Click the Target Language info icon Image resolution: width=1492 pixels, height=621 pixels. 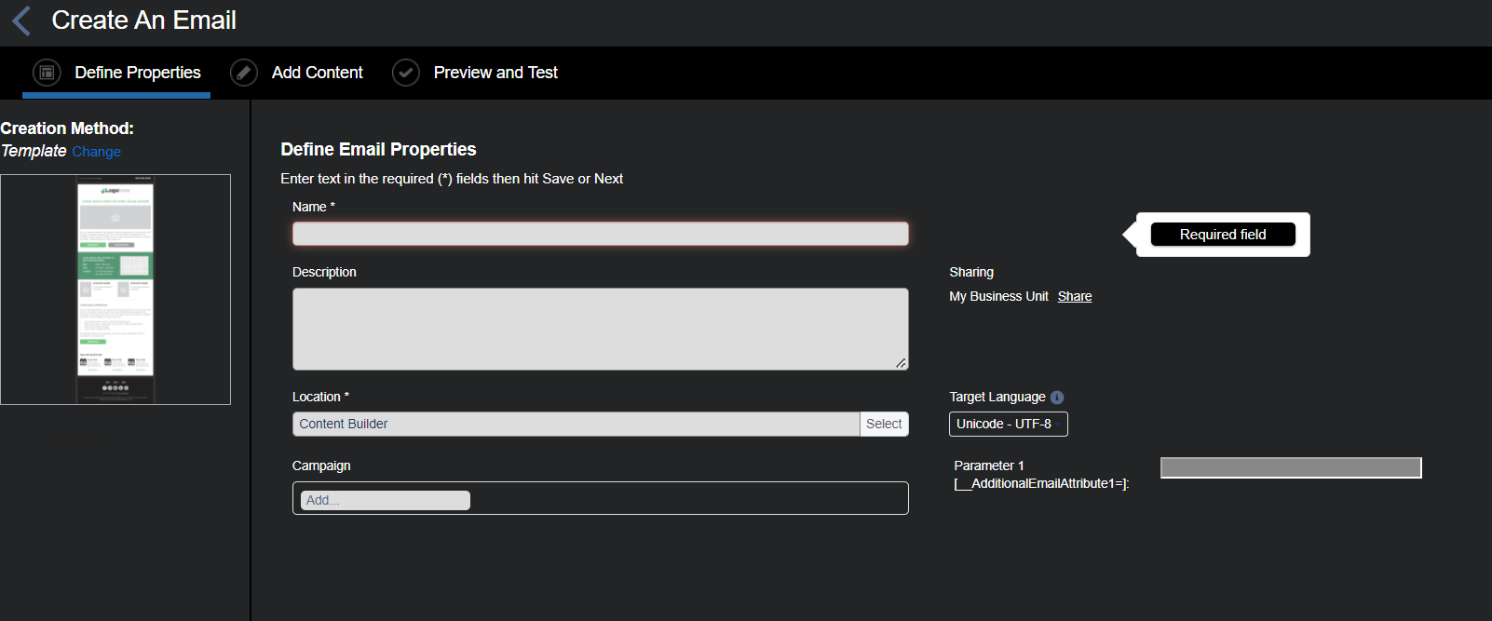1057,398
